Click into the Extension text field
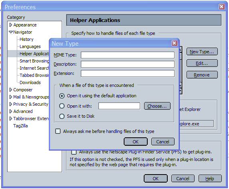This screenshot has width=229, height=189. click(x=128, y=73)
